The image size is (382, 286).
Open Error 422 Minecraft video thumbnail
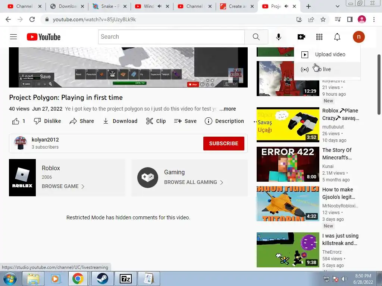click(x=288, y=164)
